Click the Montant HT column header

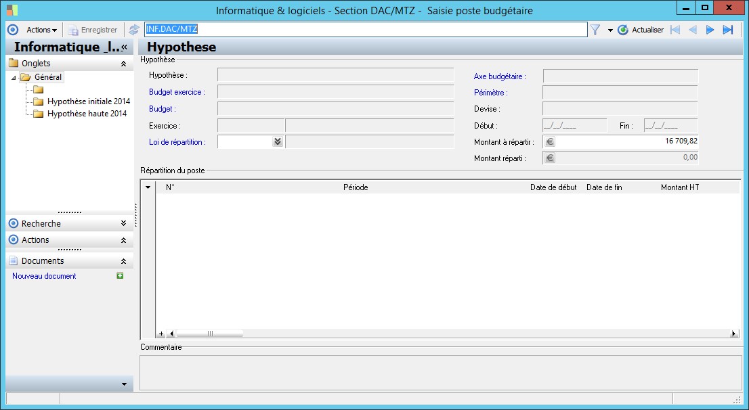point(680,187)
